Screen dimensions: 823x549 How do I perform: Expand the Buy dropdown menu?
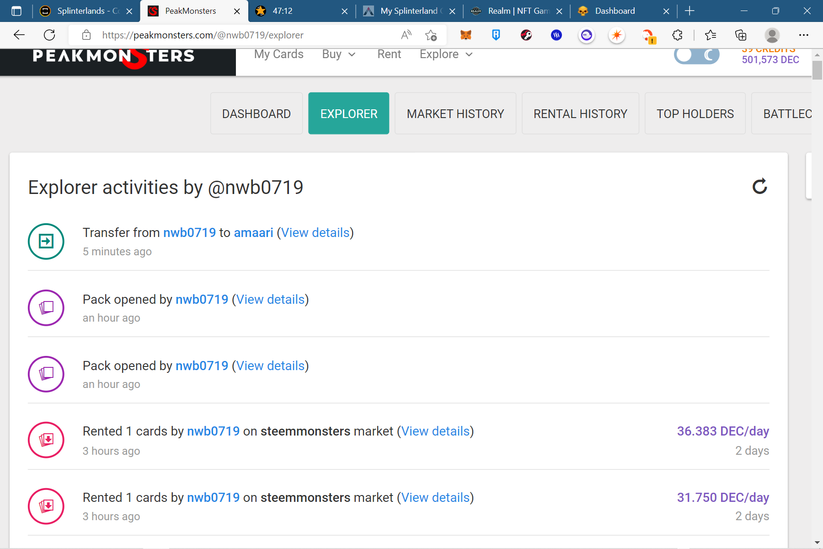pyautogui.click(x=339, y=54)
